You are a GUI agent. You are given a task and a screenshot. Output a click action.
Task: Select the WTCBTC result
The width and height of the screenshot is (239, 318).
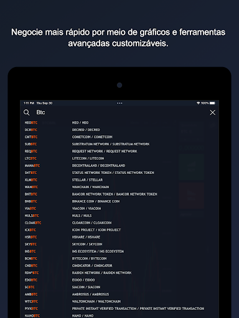(x=31, y=301)
